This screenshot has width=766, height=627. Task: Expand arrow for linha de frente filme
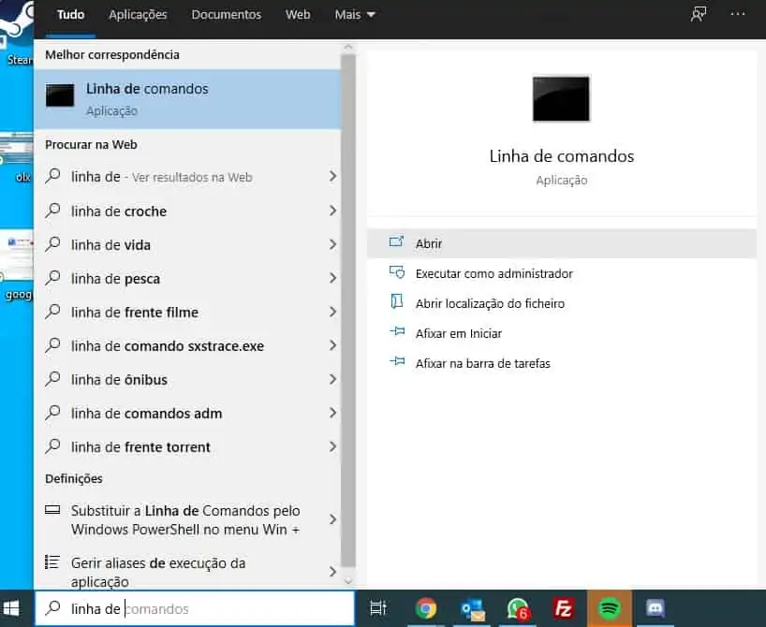(x=332, y=312)
